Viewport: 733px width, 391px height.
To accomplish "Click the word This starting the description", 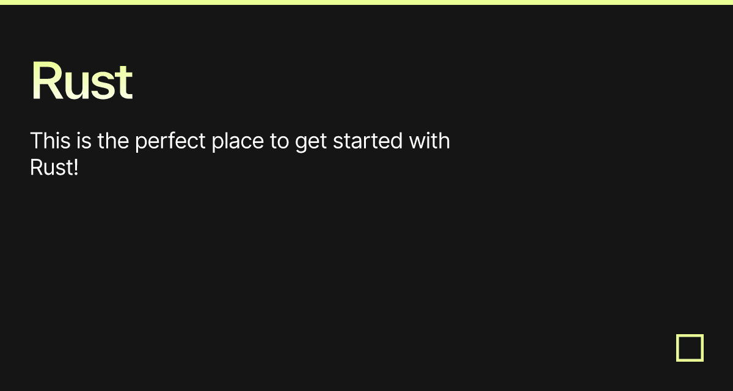I will pos(50,141).
